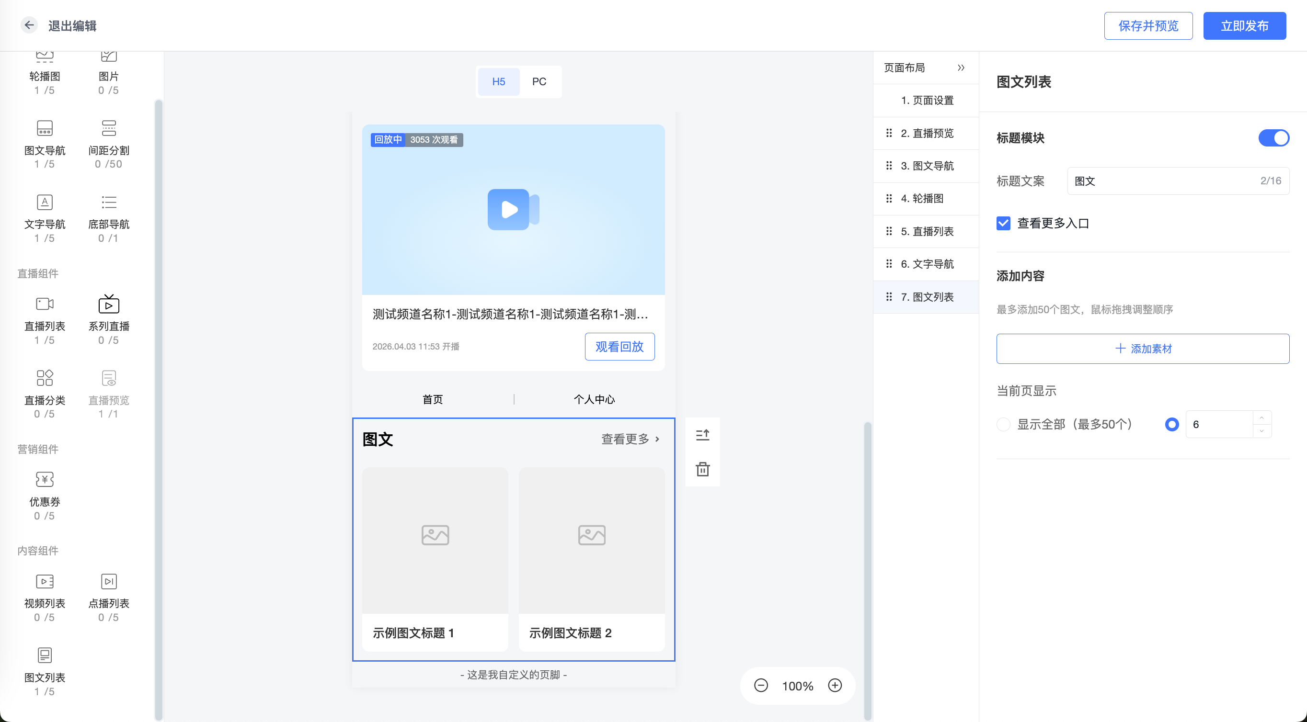Click the 首页 navigation item
This screenshot has width=1307, height=722.
click(x=433, y=399)
